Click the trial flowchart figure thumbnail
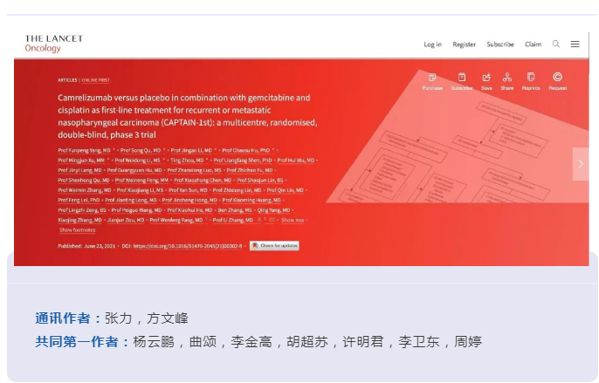 pyautogui.click(x=457, y=136)
